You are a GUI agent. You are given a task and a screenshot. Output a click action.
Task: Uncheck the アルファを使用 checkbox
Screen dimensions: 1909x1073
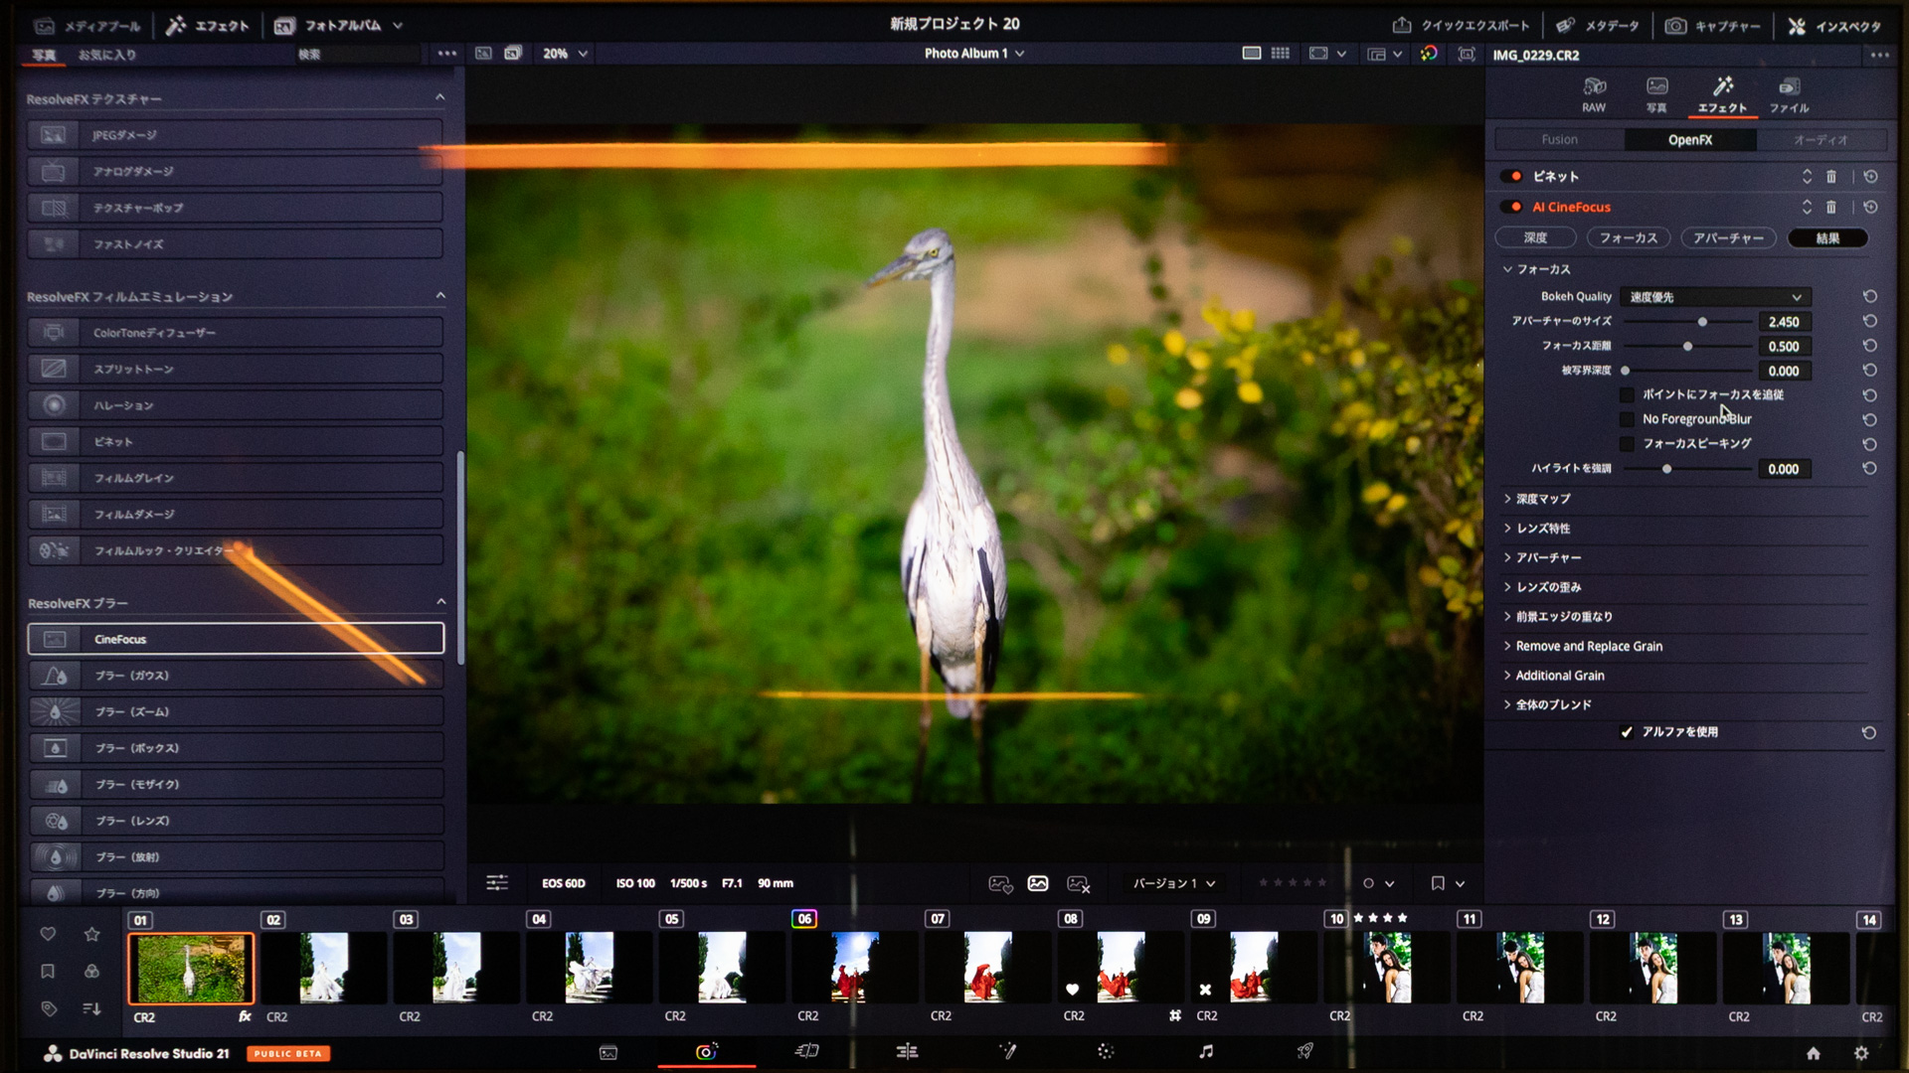1627,732
